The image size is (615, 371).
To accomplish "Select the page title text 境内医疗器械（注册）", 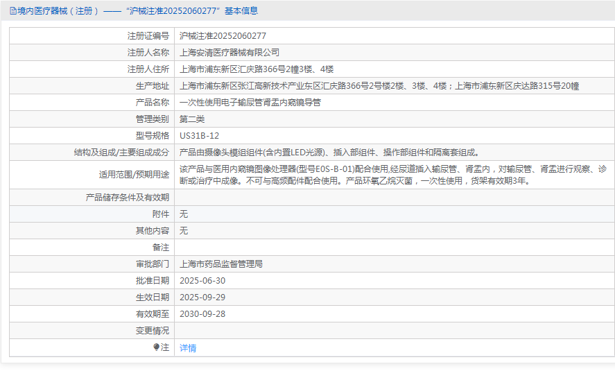I will [x=58, y=11].
